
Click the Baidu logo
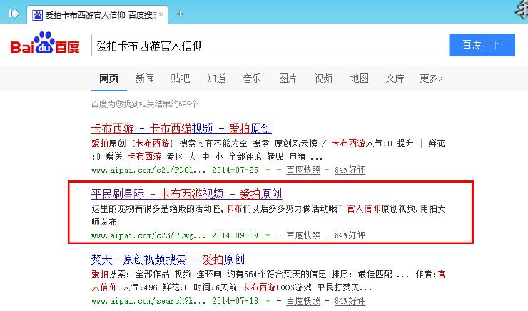pos(45,43)
